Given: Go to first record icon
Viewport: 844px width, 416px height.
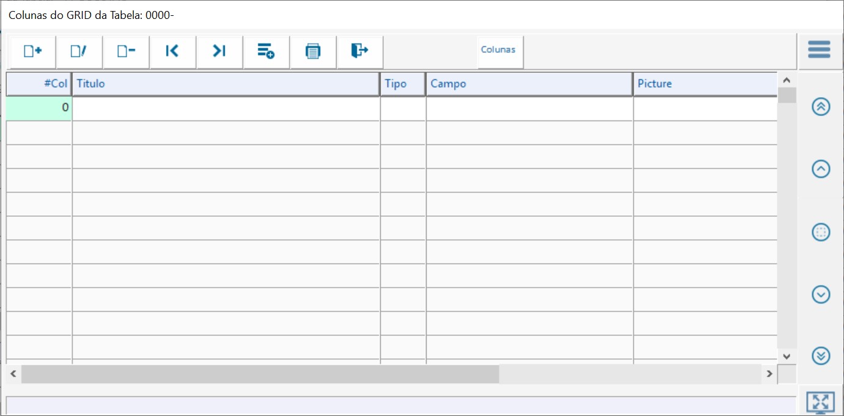Looking at the screenshot, I should tap(172, 51).
